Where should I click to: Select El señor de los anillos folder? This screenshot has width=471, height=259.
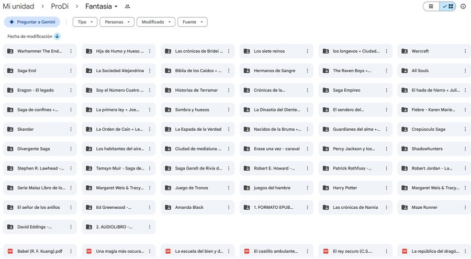tap(40, 207)
